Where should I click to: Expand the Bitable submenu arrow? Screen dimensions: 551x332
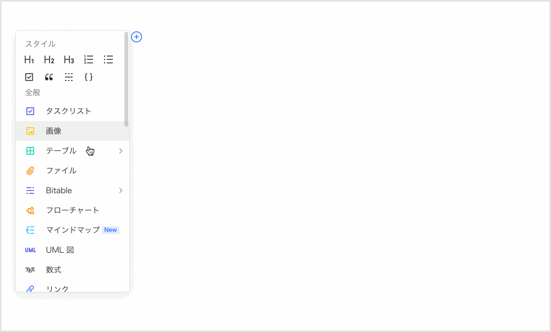[x=121, y=191]
